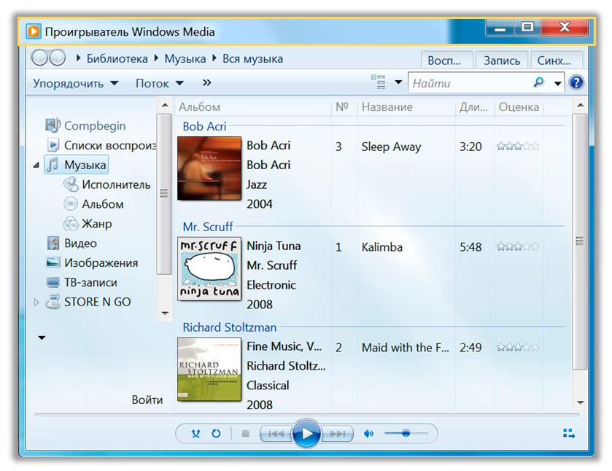Viewport: 612px width, 471px height.
Task: Click the Back navigation arrow button
Action: [x=39, y=58]
